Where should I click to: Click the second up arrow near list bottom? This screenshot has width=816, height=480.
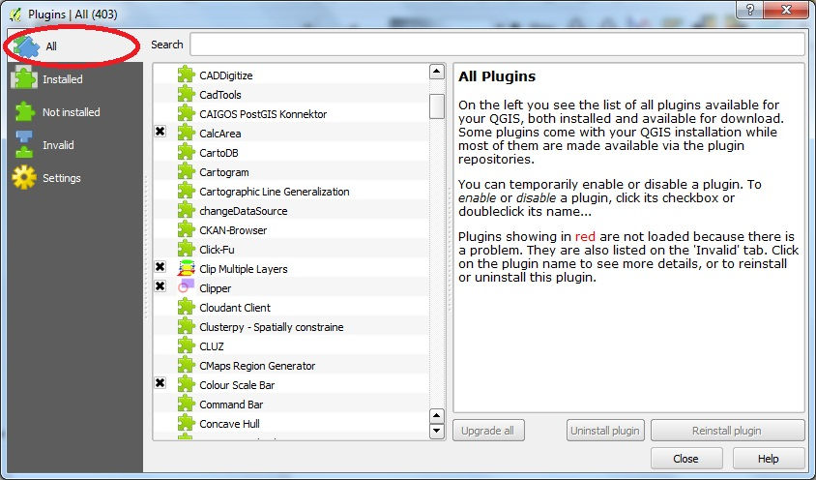[437, 416]
